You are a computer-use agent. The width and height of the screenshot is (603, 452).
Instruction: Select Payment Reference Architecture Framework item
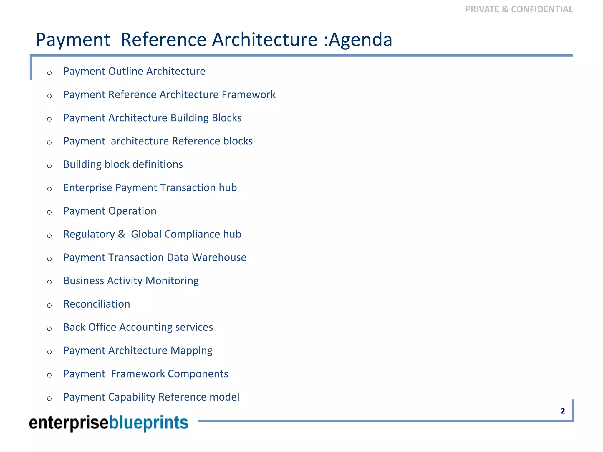click(x=169, y=95)
